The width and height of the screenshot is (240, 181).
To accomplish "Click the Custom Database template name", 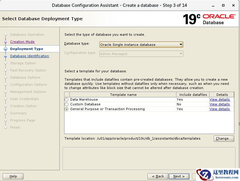I will 85,104.
